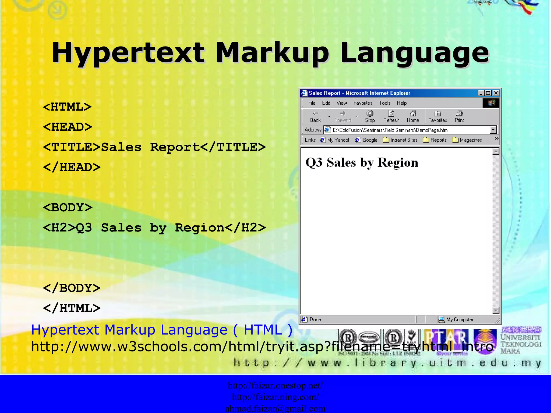Click the <H2>Q3 Sales by Region</H2> code line
The height and width of the screenshot is (413, 551).
pos(154,228)
